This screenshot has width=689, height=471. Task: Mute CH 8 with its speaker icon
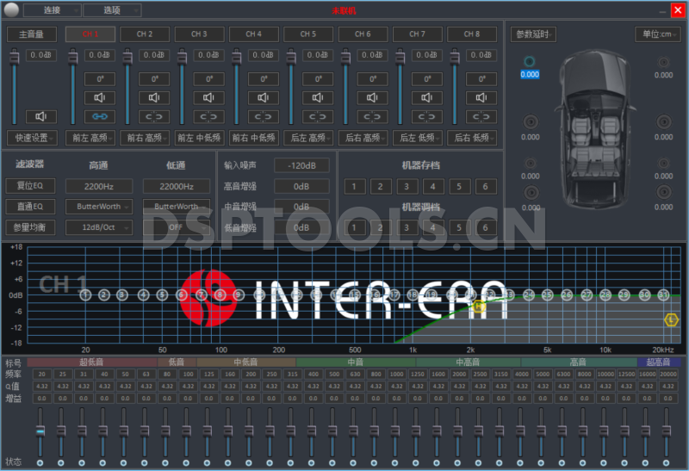pos(481,97)
